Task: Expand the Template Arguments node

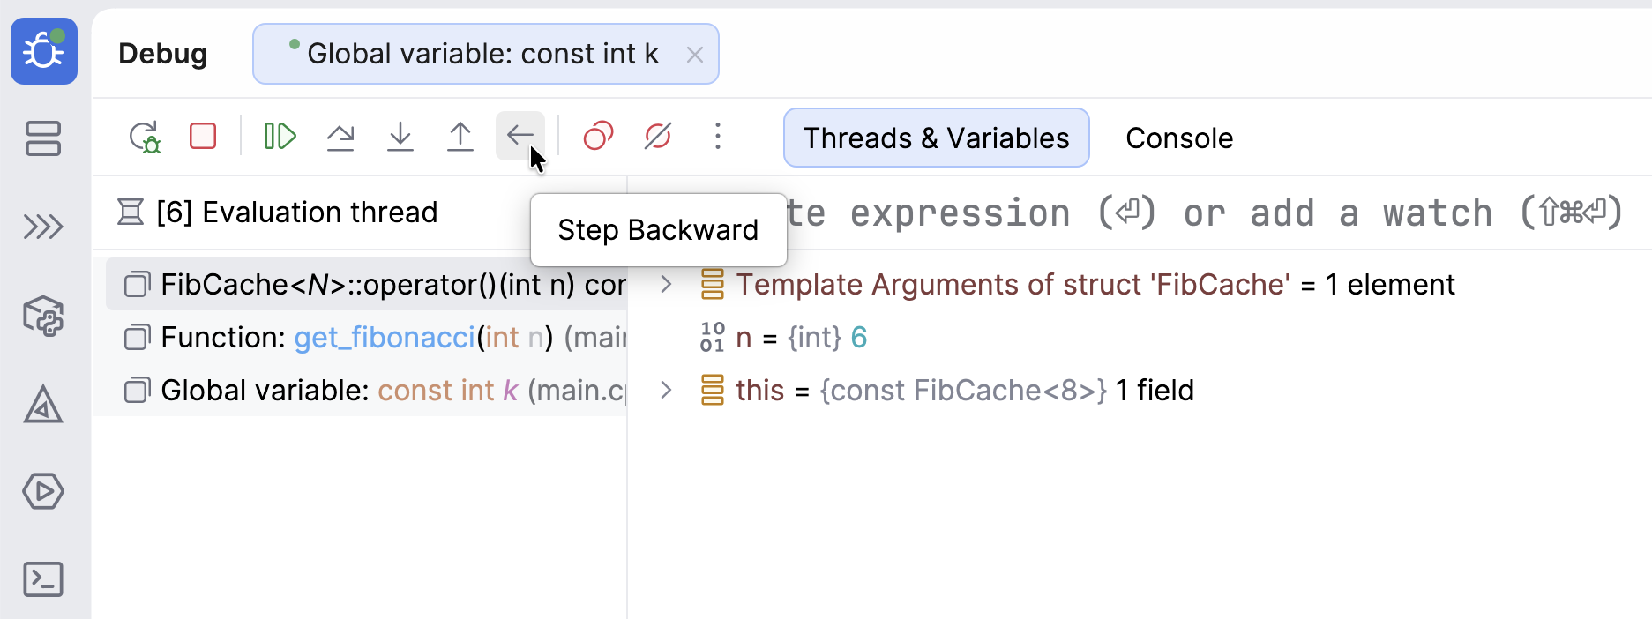Action: [x=667, y=285]
